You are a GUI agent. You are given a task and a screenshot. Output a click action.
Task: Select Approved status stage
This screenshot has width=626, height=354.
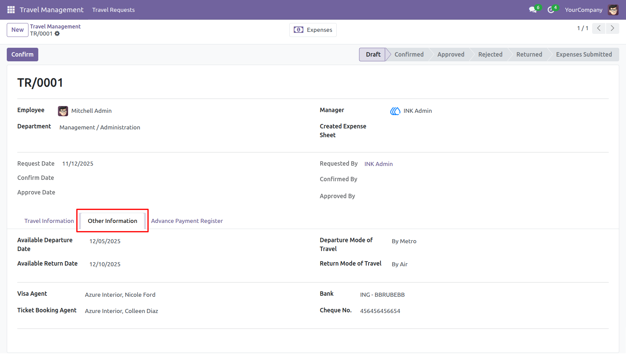click(451, 55)
